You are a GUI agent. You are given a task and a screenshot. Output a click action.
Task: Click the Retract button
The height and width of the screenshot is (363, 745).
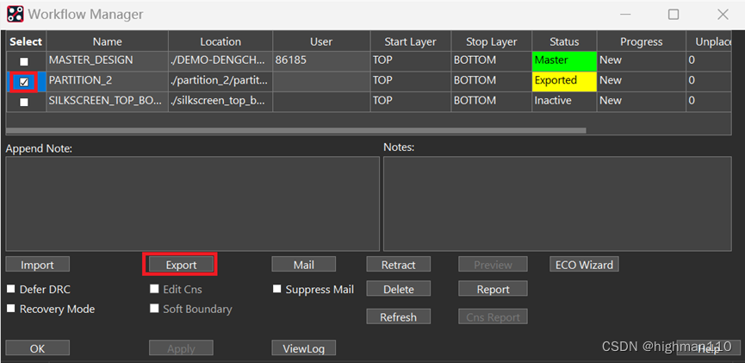tap(398, 265)
